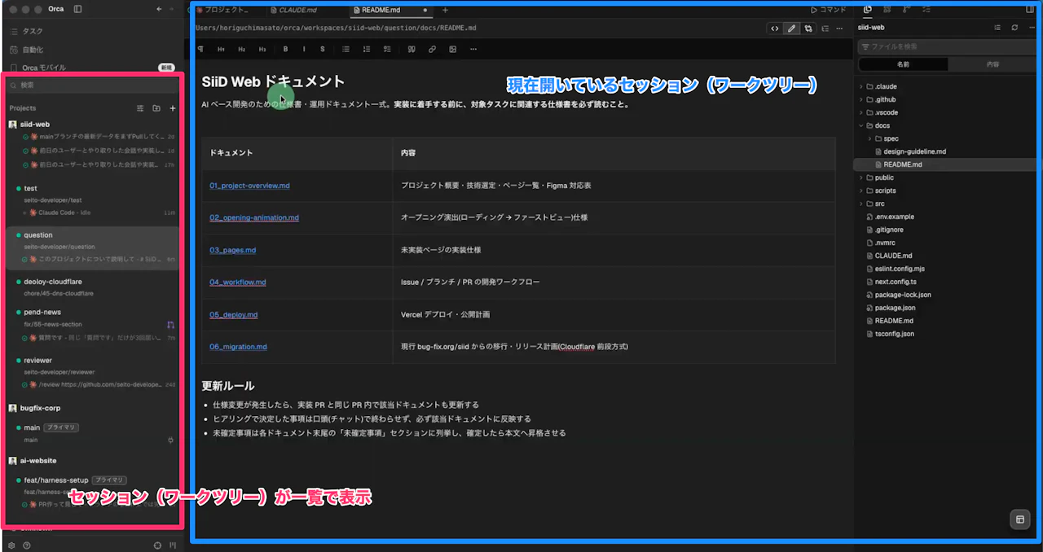
Task: Refresh the siid-web file tree
Action: (1014, 28)
